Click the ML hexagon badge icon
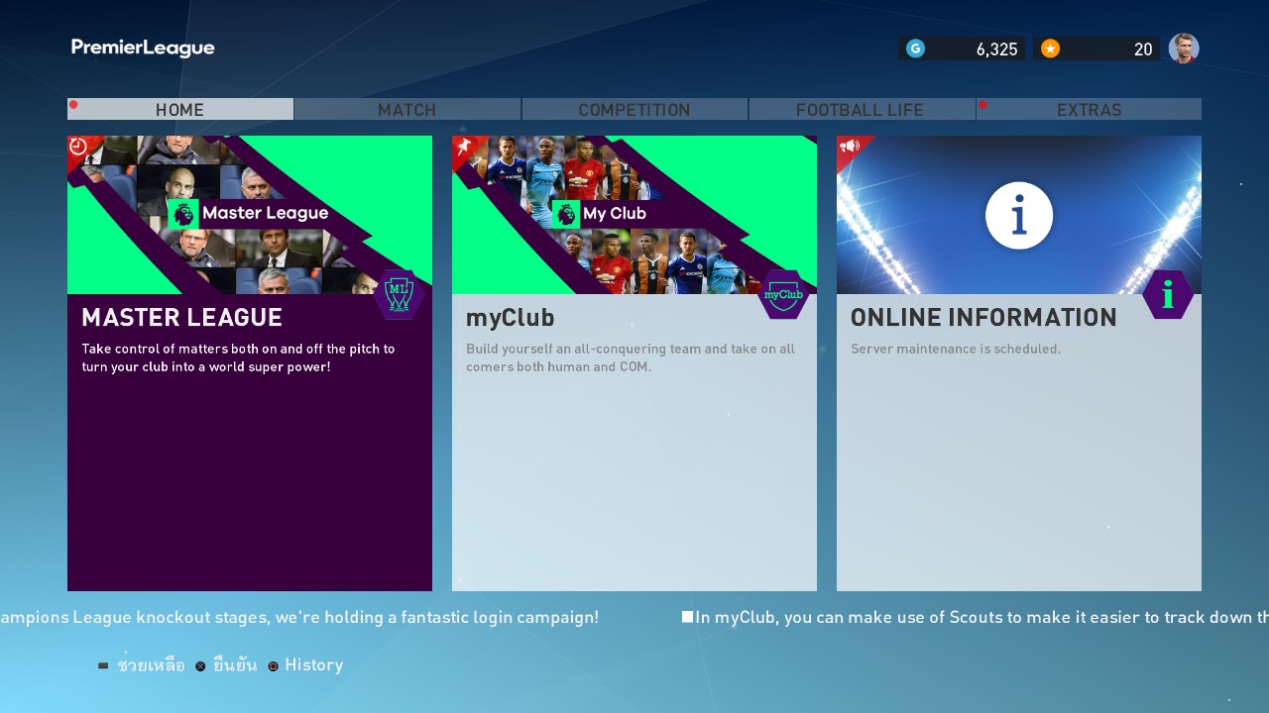1269x713 pixels. [399, 294]
